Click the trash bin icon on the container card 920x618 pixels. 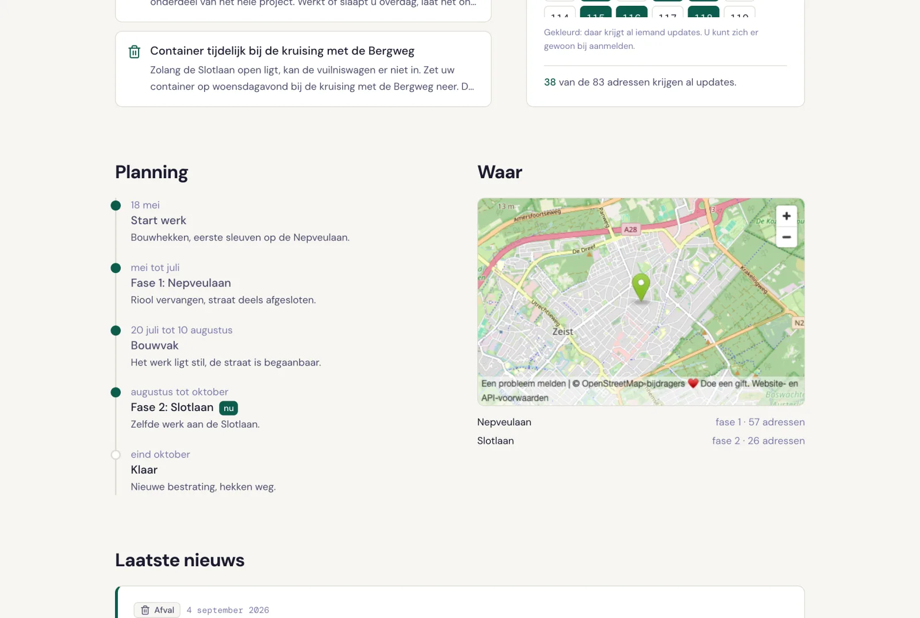click(x=134, y=52)
